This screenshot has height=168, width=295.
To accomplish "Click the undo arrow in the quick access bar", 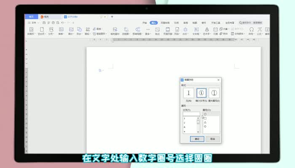I will tap(62, 23).
